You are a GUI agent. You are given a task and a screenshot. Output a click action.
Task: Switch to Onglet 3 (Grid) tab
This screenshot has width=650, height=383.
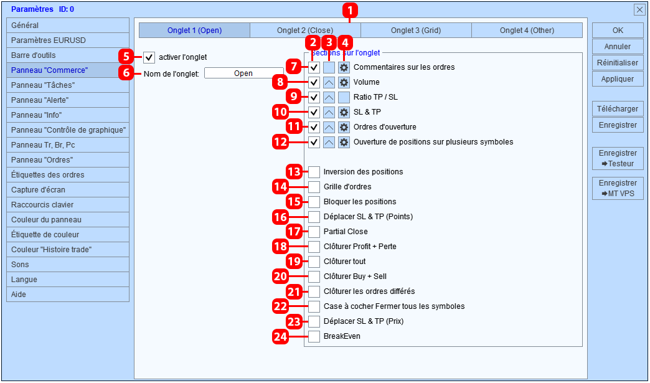click(x=416, y=31)
